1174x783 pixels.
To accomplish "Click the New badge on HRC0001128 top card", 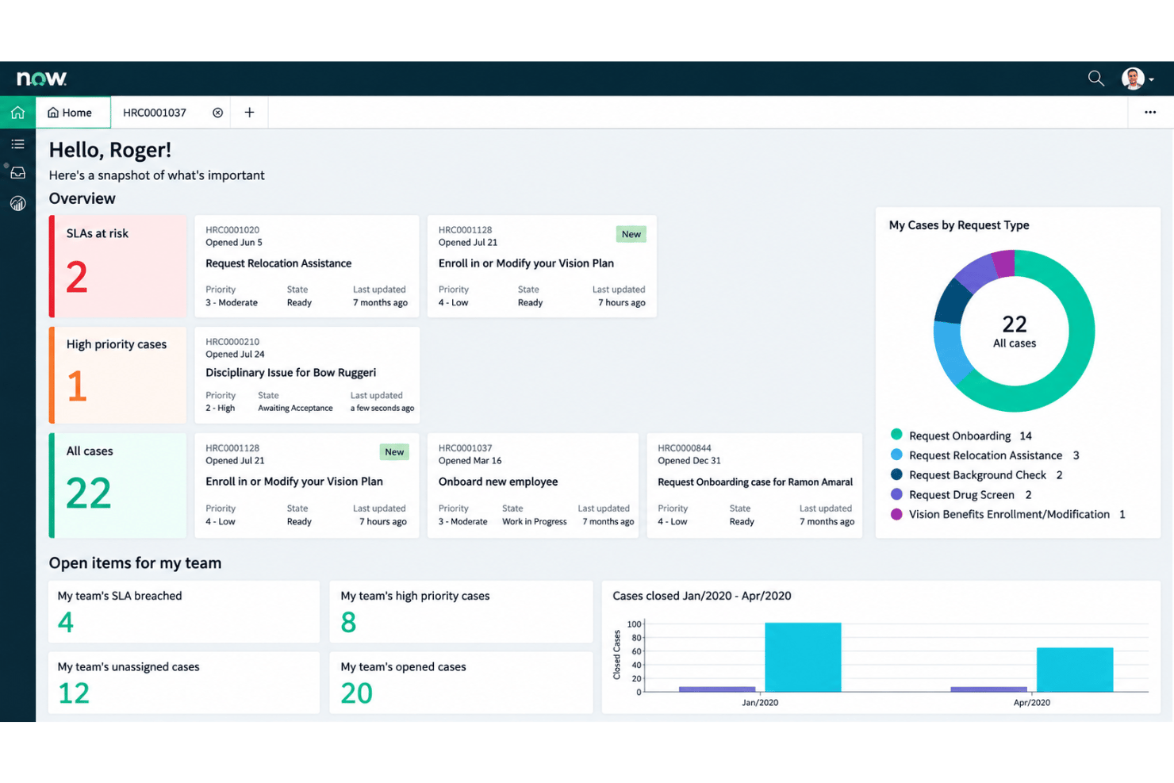I will (x=631, y=234).
